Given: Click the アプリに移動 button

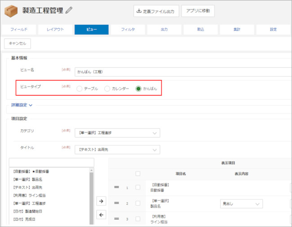Looking at the screenshot, I should [x=198, y=11].
